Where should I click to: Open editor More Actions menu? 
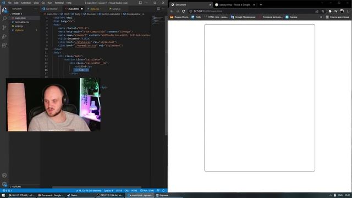click(163, 9)
